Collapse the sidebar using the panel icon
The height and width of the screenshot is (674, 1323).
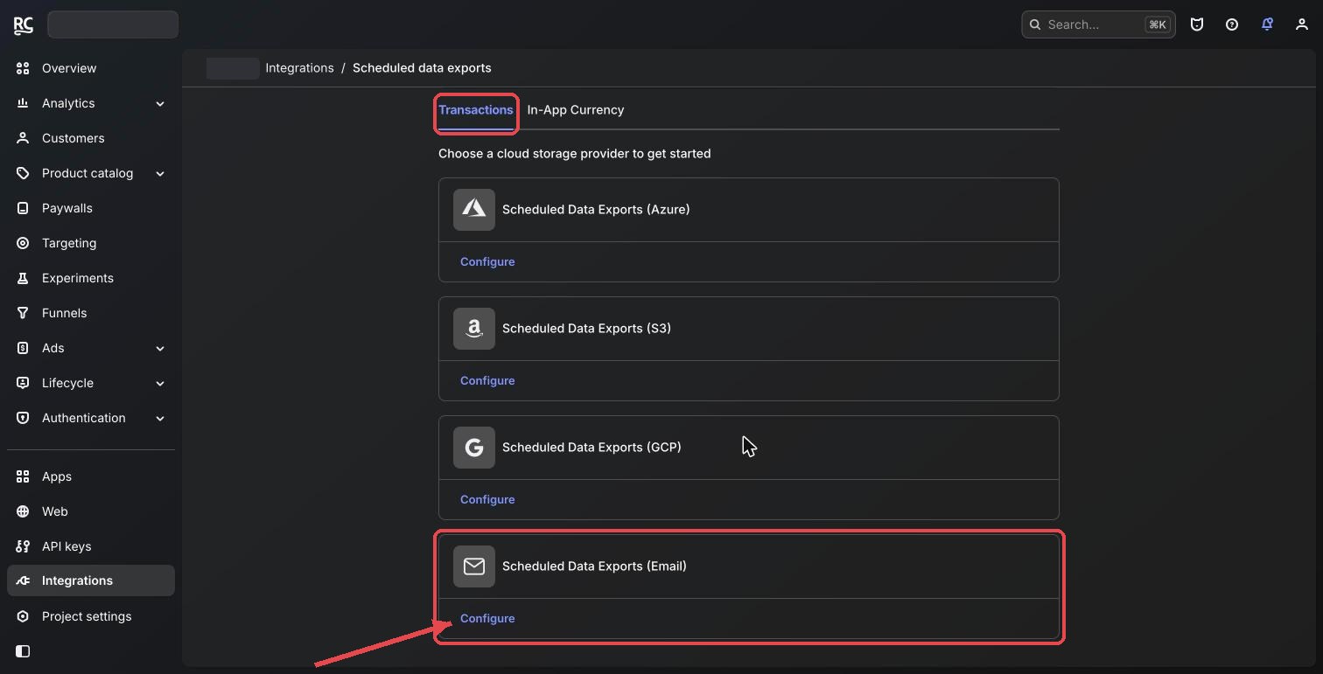pos(23,651)
